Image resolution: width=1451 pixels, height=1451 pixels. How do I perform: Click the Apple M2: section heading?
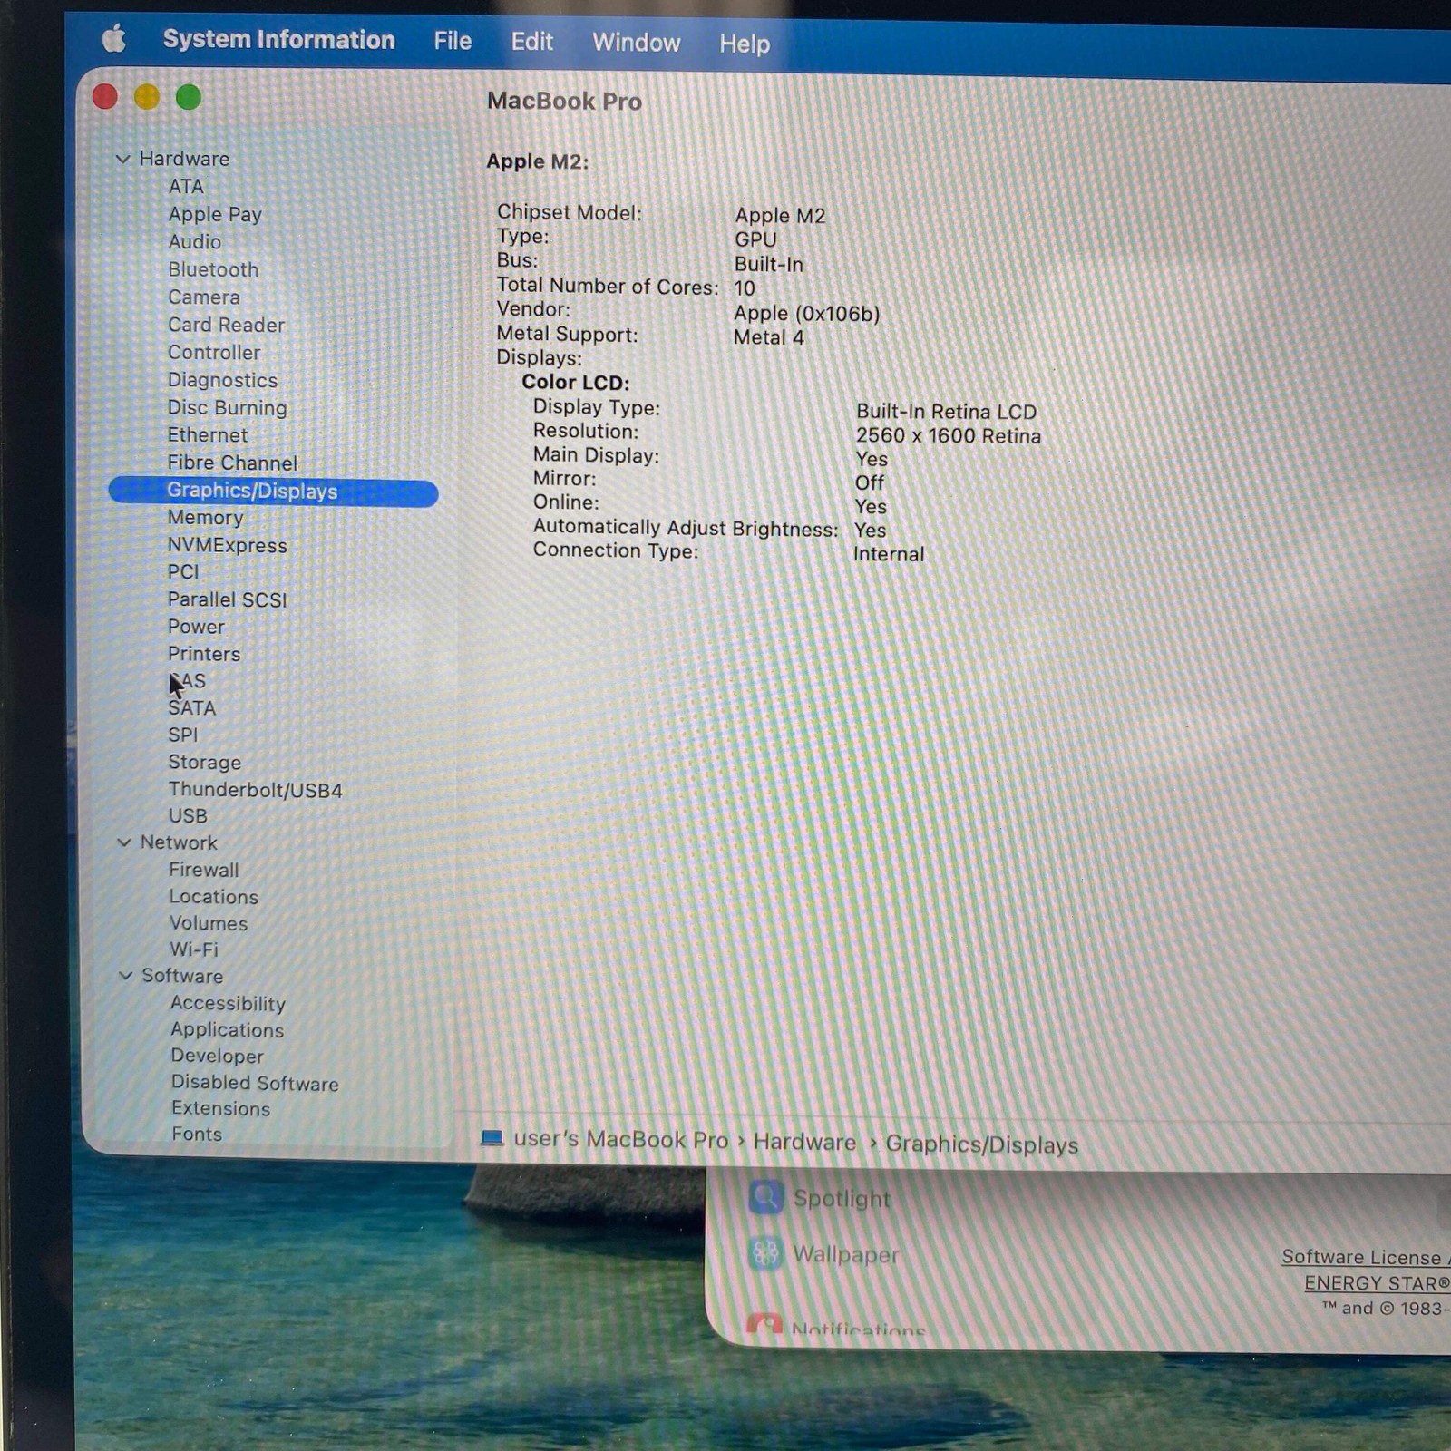click(x=538, y=162)
